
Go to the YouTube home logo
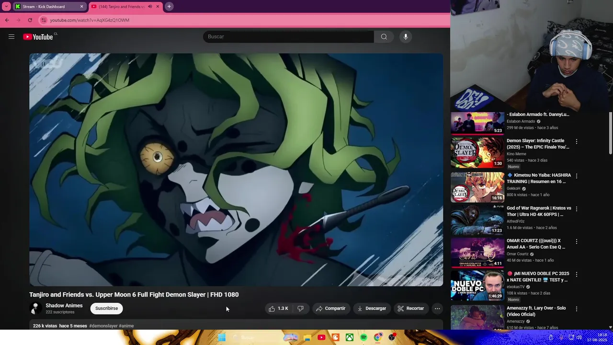(38, 37)
